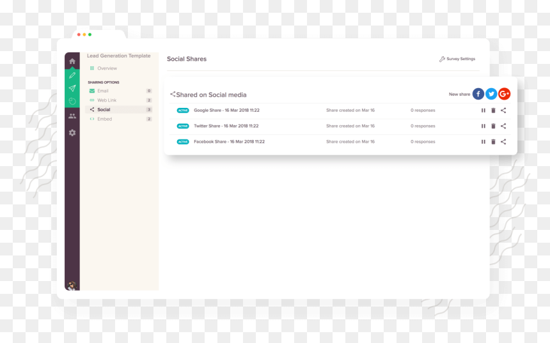The height and width of the screenshot is (343, 550).
Task: Click the Social count badge
Action: tap(149, 110)
